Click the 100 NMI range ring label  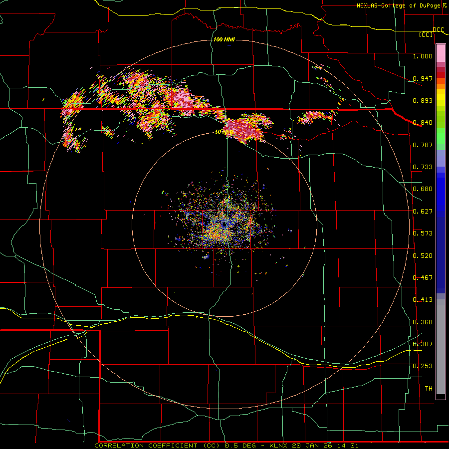(x=224, y=39)
